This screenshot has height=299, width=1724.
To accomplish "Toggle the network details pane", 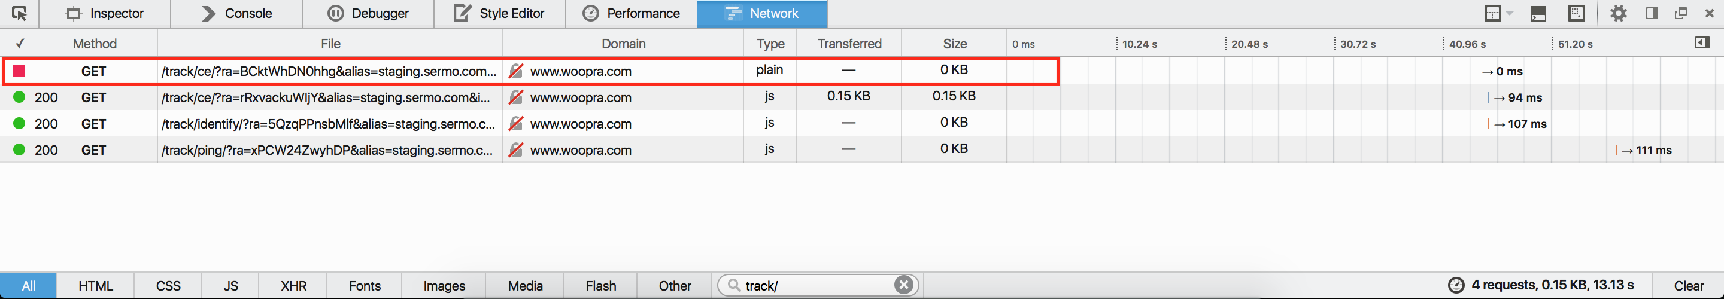I will (x=1702, y=43).
